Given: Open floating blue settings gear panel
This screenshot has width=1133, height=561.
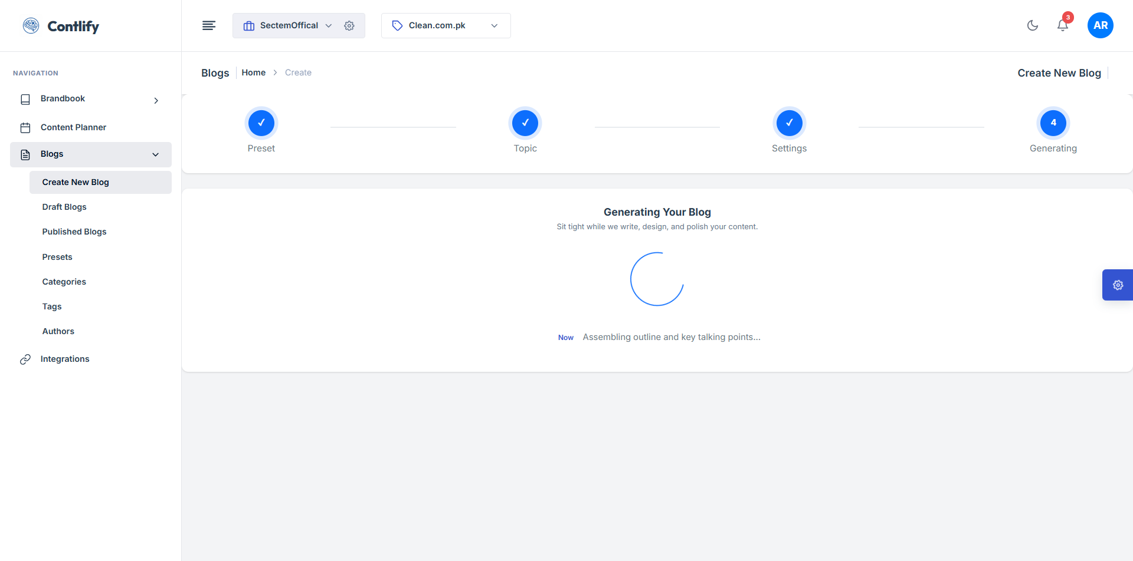Looking at the screenshot, I should (x=1117, y=285).
